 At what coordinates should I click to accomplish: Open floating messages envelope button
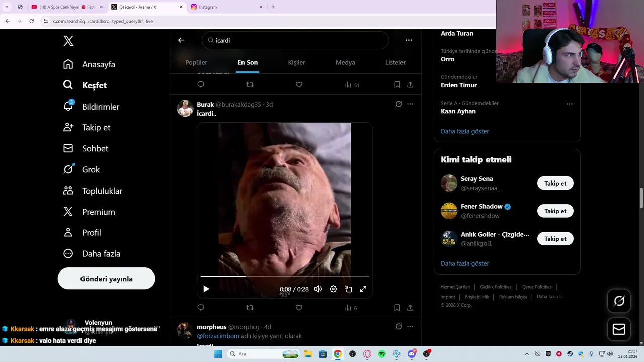click(x=619, y=329)
